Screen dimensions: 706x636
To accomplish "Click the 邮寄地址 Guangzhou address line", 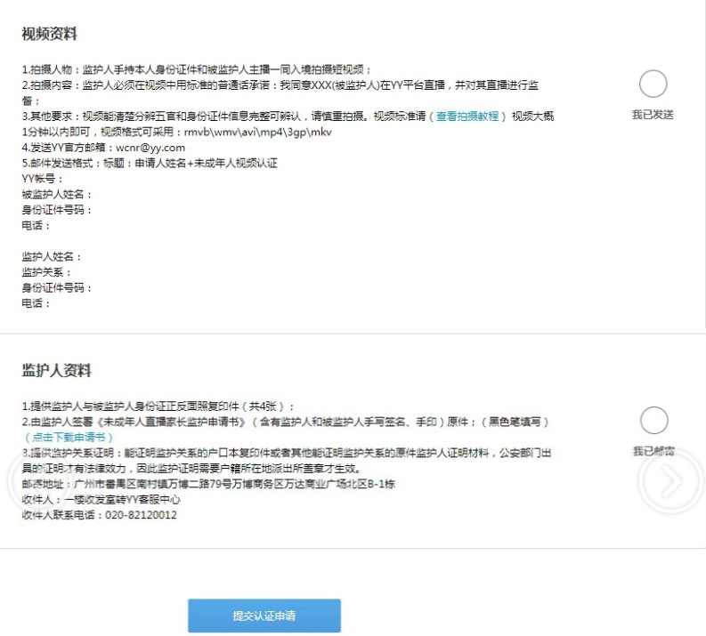I will 208,484.
